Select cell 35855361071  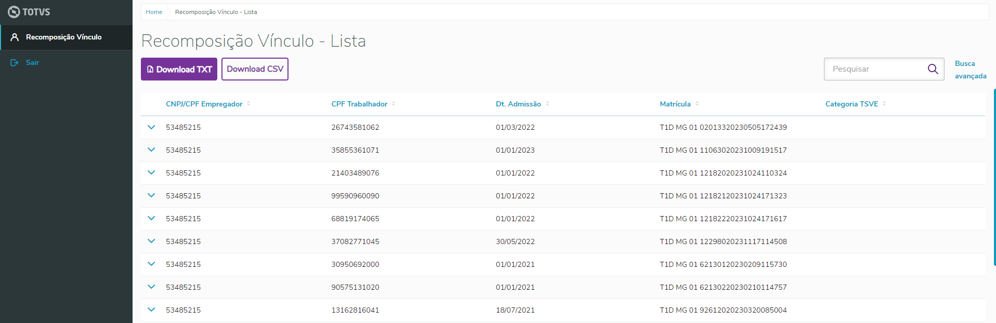(355, 150)
